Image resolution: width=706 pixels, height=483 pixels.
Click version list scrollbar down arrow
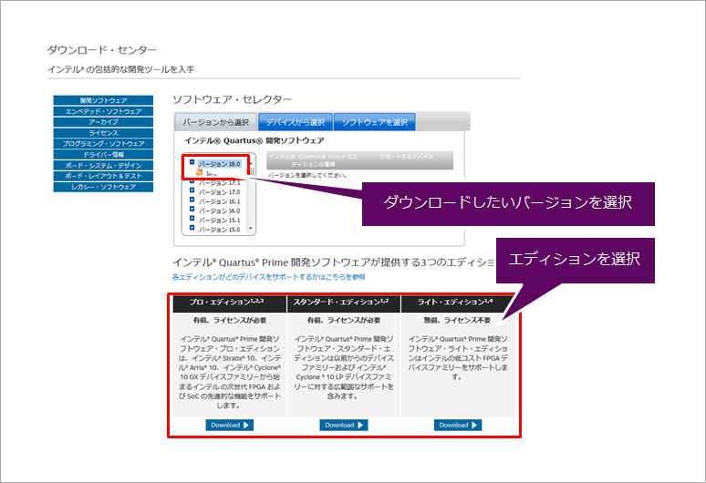251,229
